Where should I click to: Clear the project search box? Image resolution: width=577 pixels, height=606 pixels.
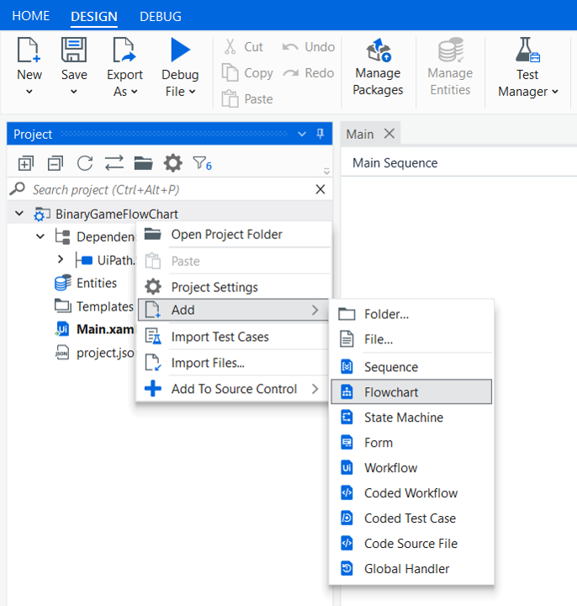pos(320,189)
